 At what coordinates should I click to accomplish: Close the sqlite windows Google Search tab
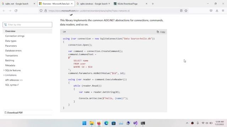tap(109, 4)
